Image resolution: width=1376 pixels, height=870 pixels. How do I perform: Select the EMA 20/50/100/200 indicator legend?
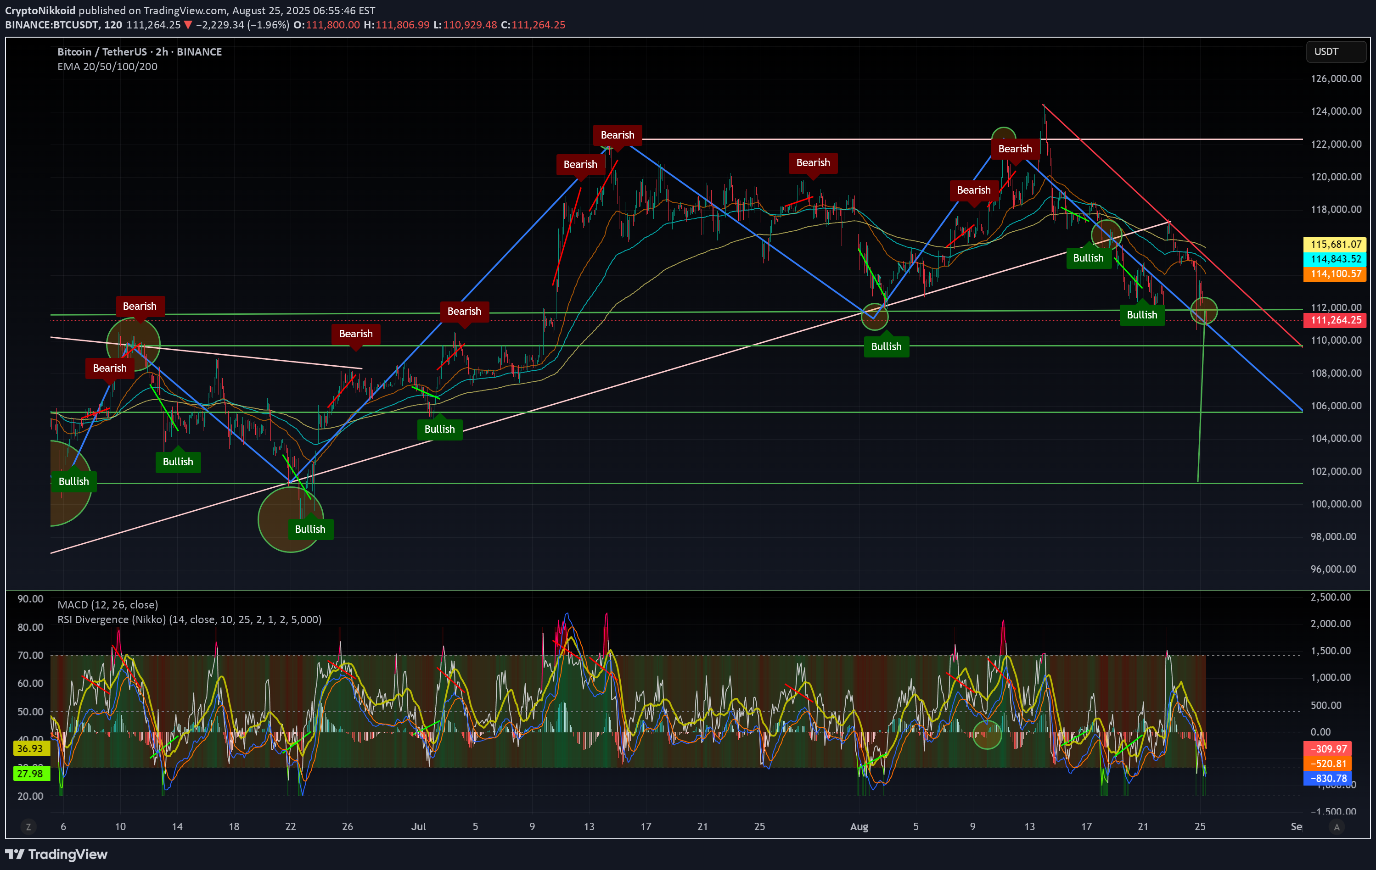(107, 66)
